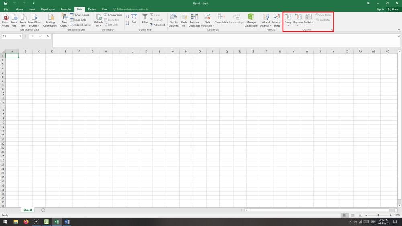Screen dimensions: 402x226
Task: Switch to Page Break Preview view
Action: 361,215
